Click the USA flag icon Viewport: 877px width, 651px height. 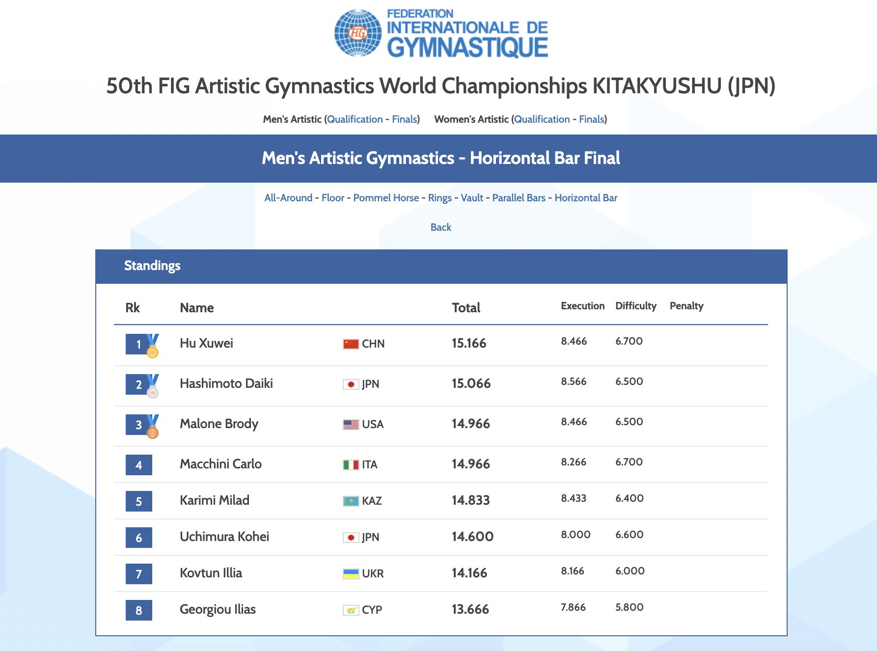[351, 425]
